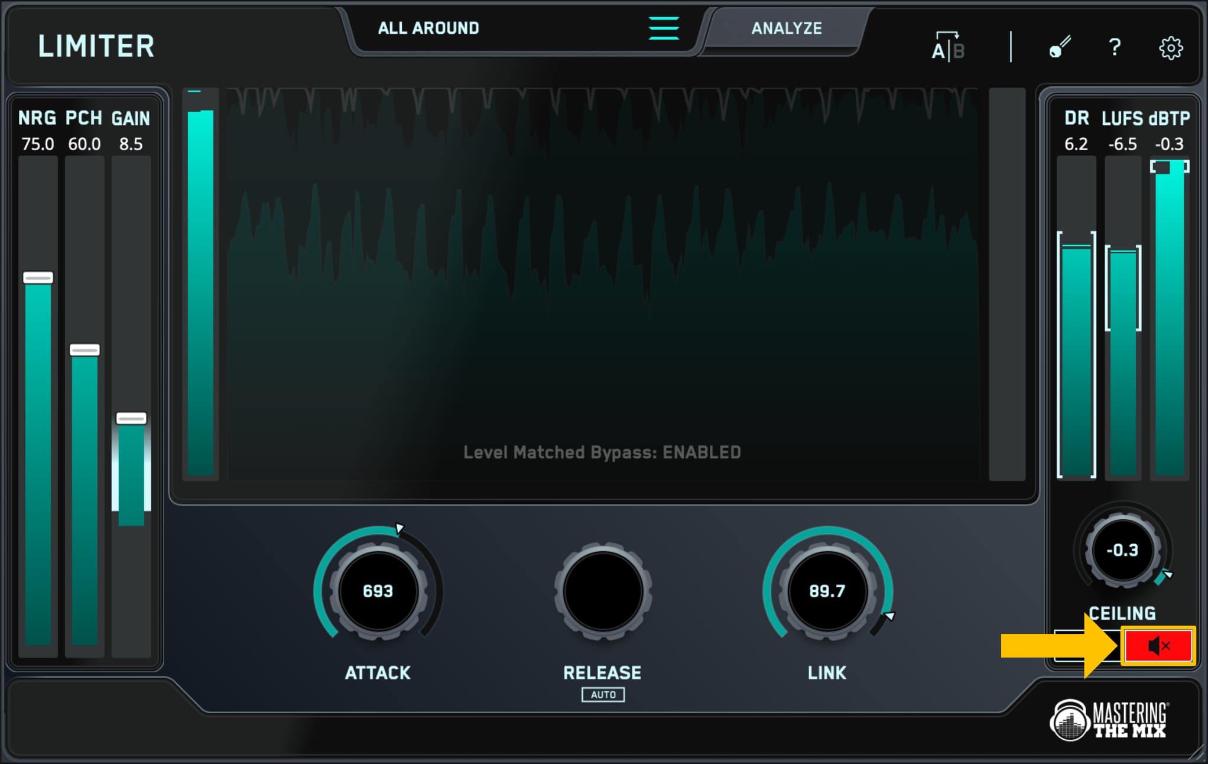Open help with the question mark icon
Viewport: 1208px width, 764px height.
tap(1115, 47)
